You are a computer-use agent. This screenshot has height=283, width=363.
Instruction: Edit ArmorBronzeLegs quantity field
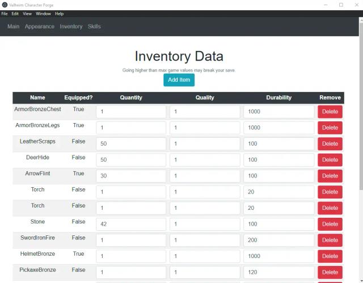(x=131, y=128)
